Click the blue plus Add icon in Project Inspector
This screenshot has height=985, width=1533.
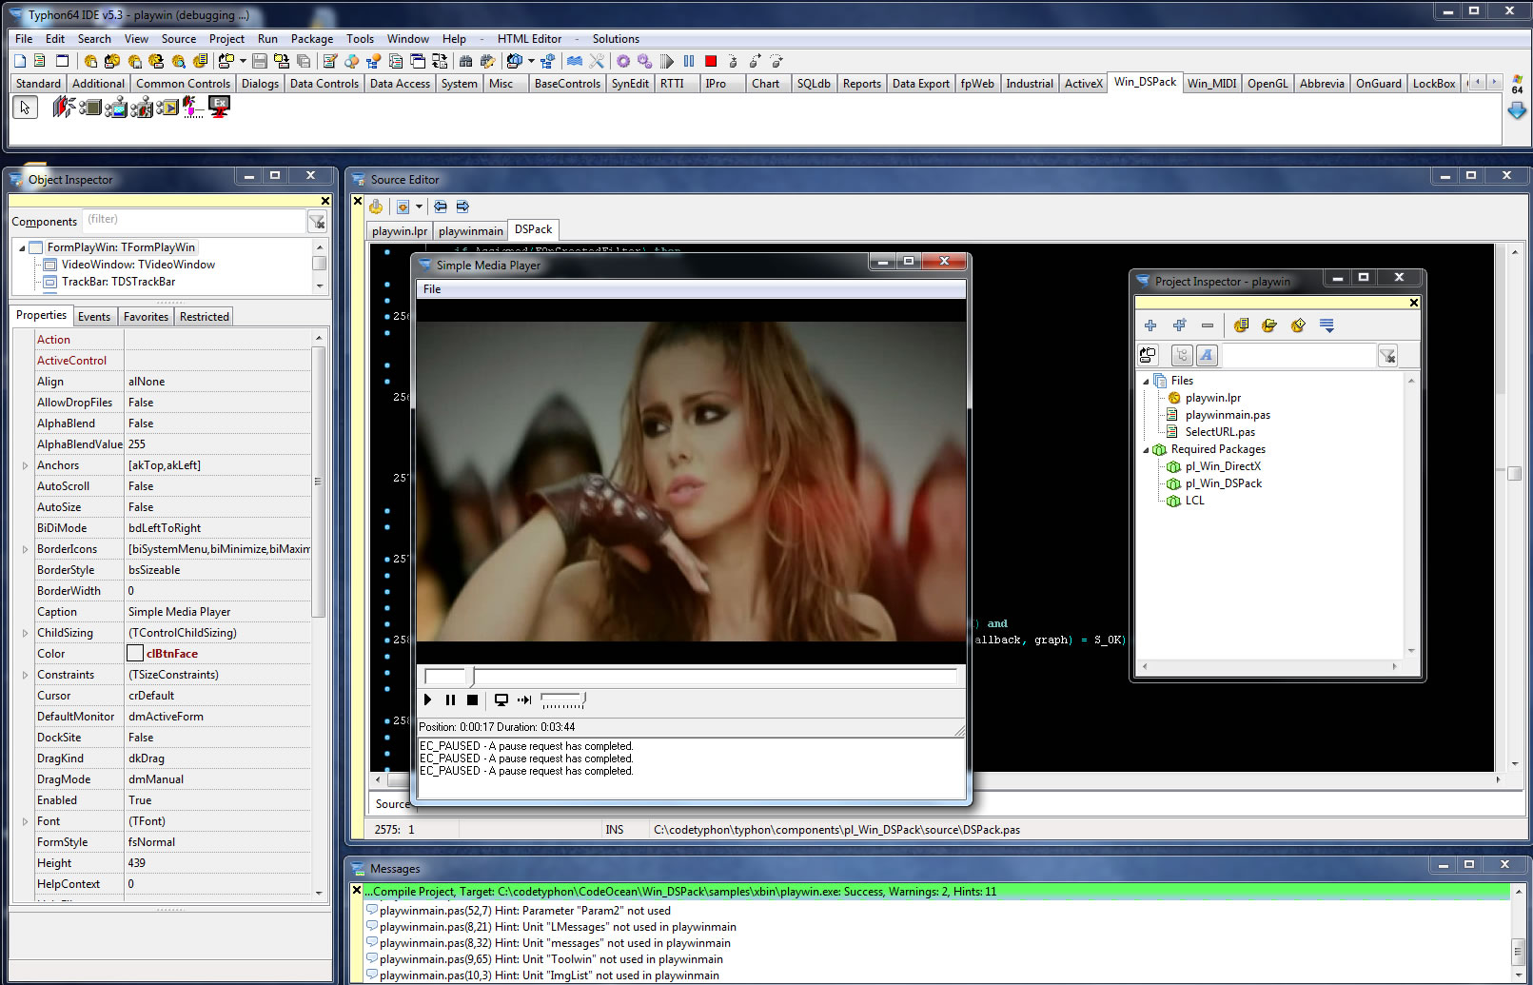click(1150, 325)
